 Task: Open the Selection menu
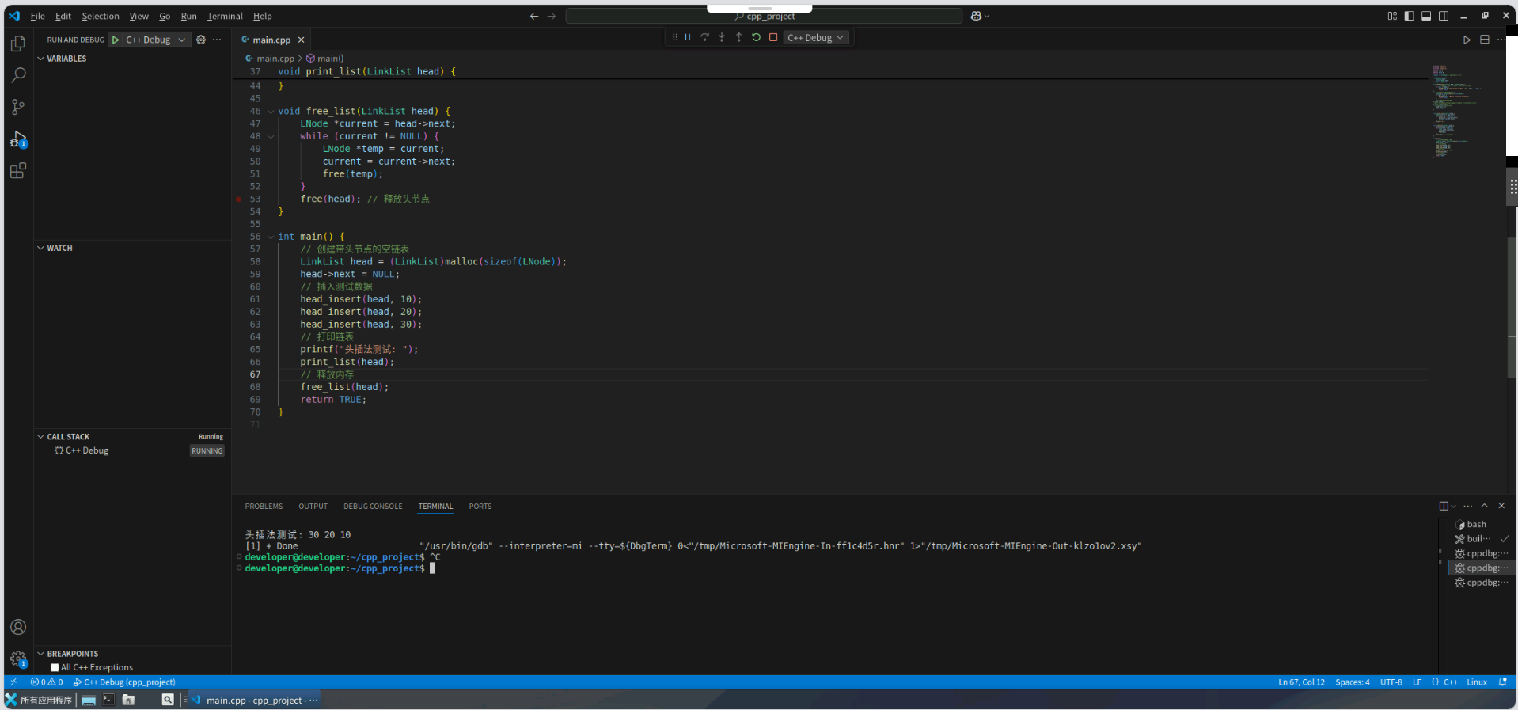click(101, 16)
